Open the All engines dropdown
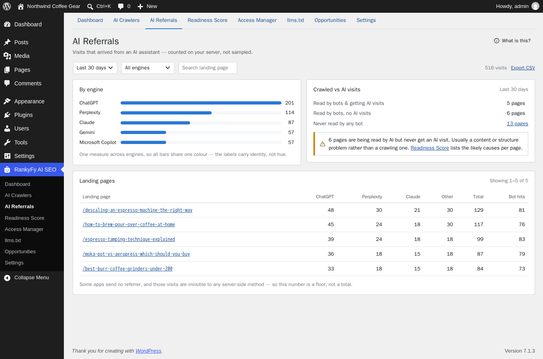This screenshot has height=359, width=543. pyautogui.click(x=148, y=68)
